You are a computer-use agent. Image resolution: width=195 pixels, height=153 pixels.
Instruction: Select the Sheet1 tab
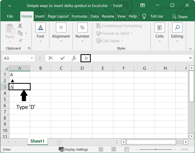point(37,141)
